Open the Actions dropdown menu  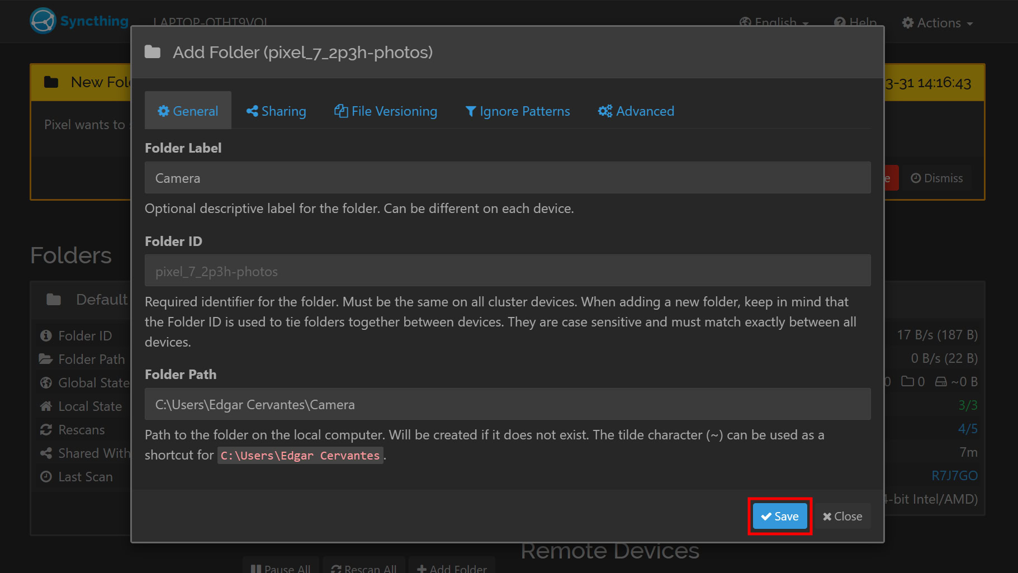tap(937, 23)
